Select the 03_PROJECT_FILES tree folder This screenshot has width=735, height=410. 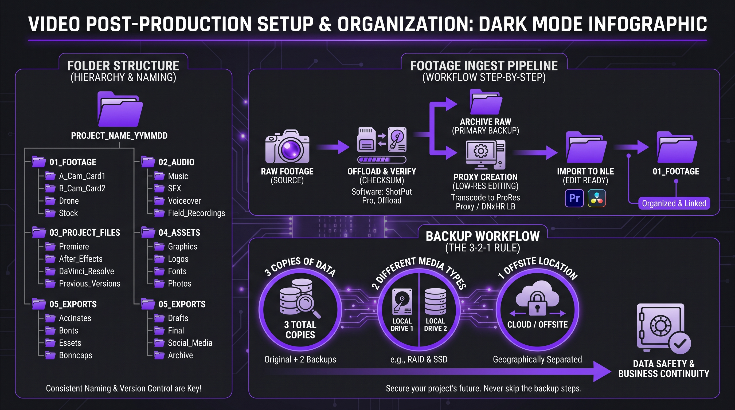(76, 232)
